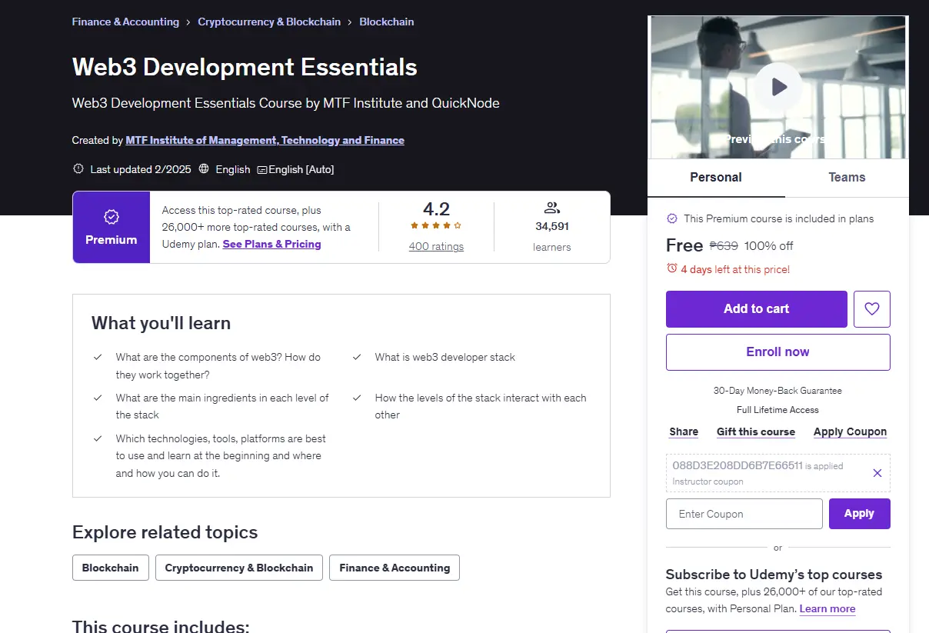Click the closed captions icon beside English [Auto]
The height and width of the screenshot is (633, 929).
(262, 169)
